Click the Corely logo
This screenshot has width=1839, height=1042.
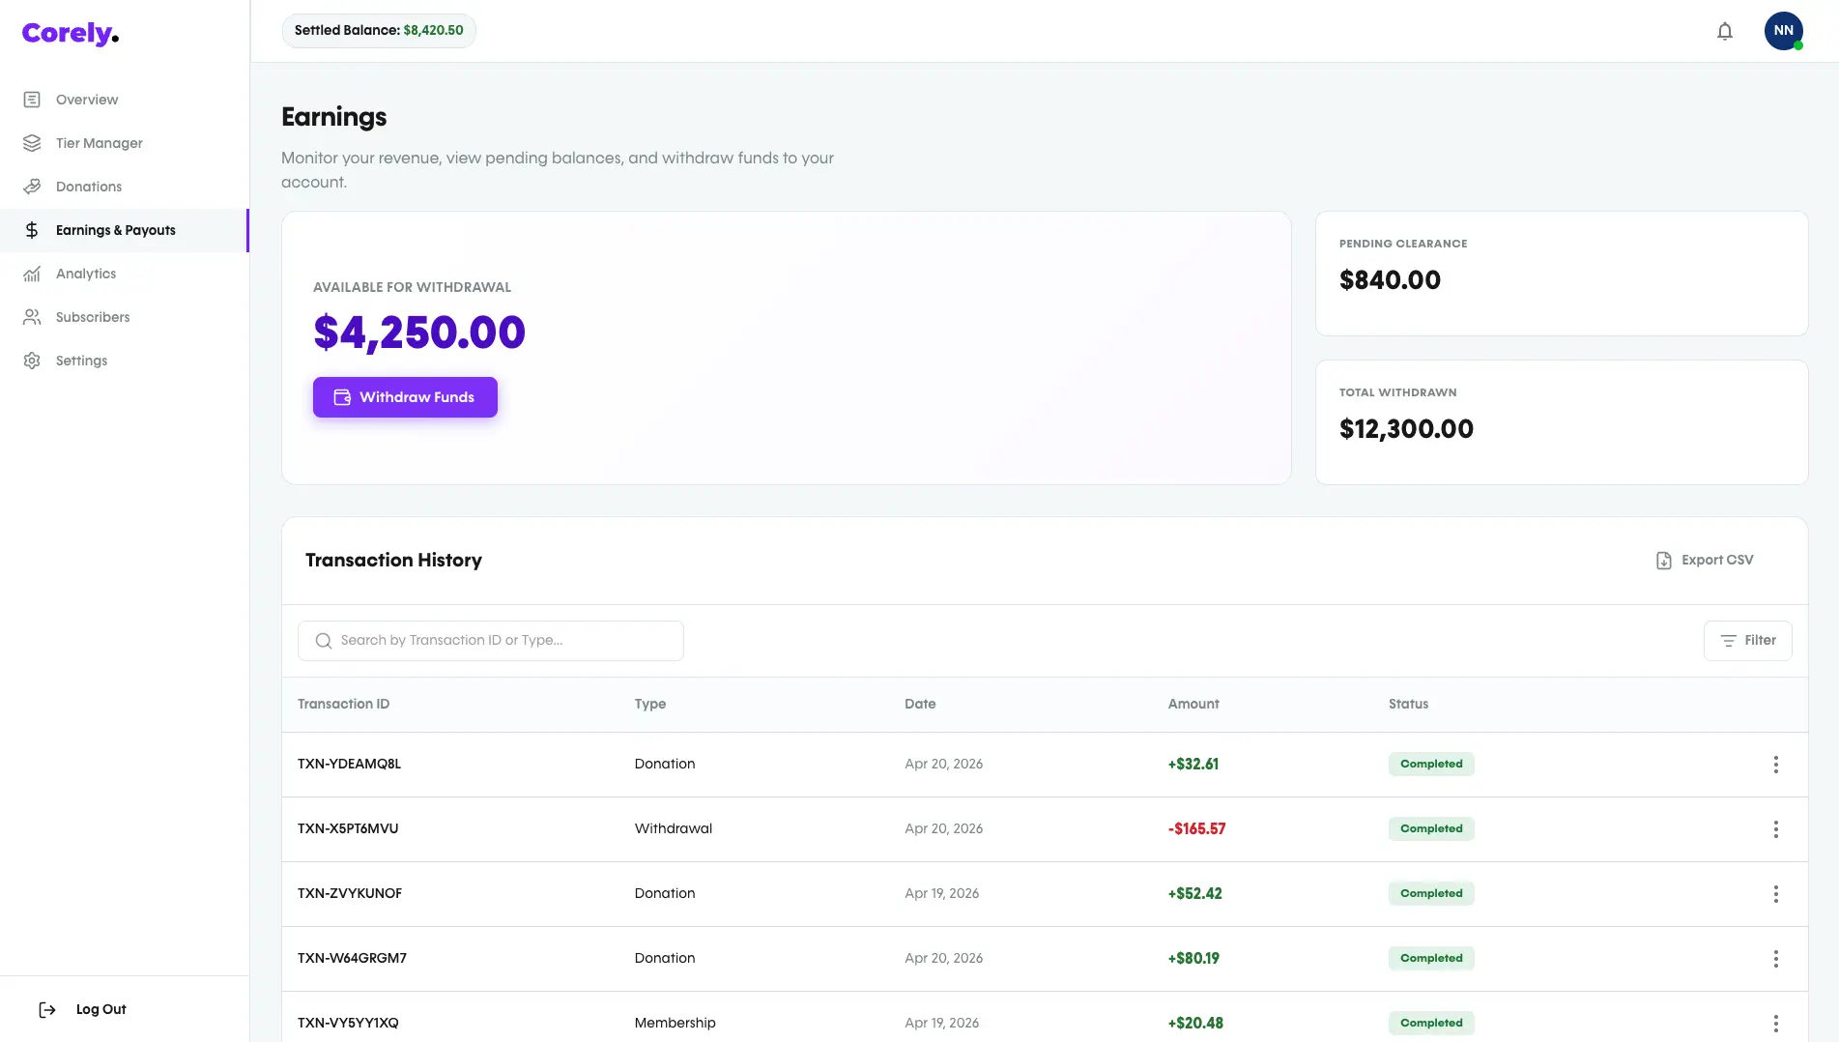(x=71, y=34)
